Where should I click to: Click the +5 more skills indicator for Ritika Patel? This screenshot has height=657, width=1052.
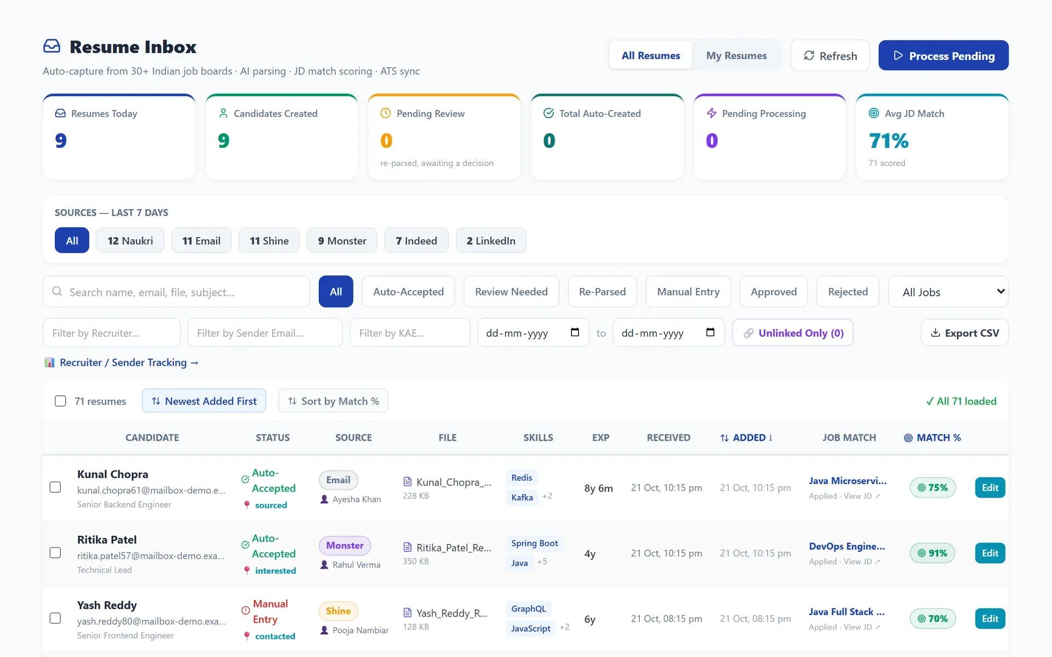[542, 562]
